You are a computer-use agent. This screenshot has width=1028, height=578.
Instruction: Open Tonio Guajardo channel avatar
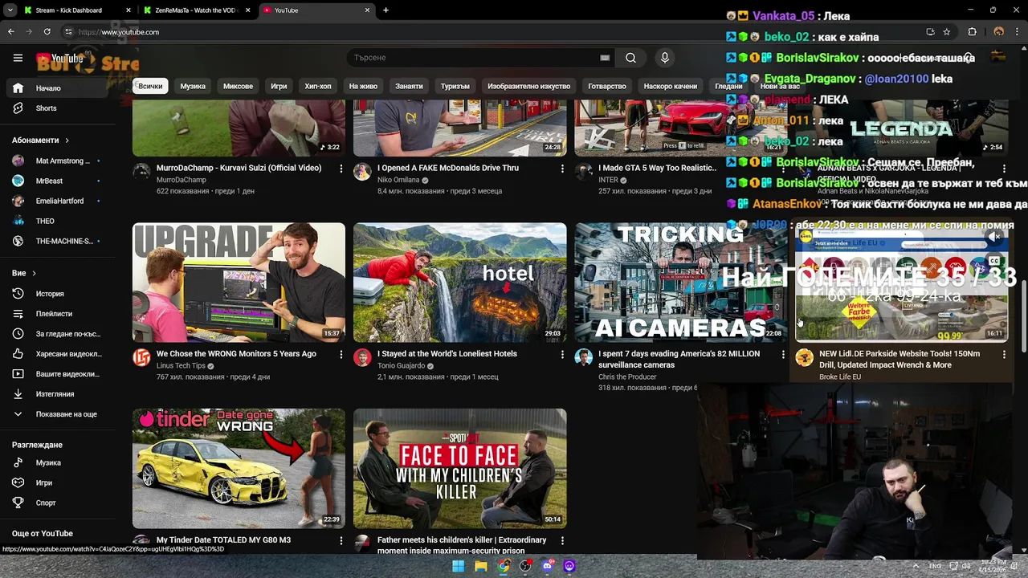(362, 358)
